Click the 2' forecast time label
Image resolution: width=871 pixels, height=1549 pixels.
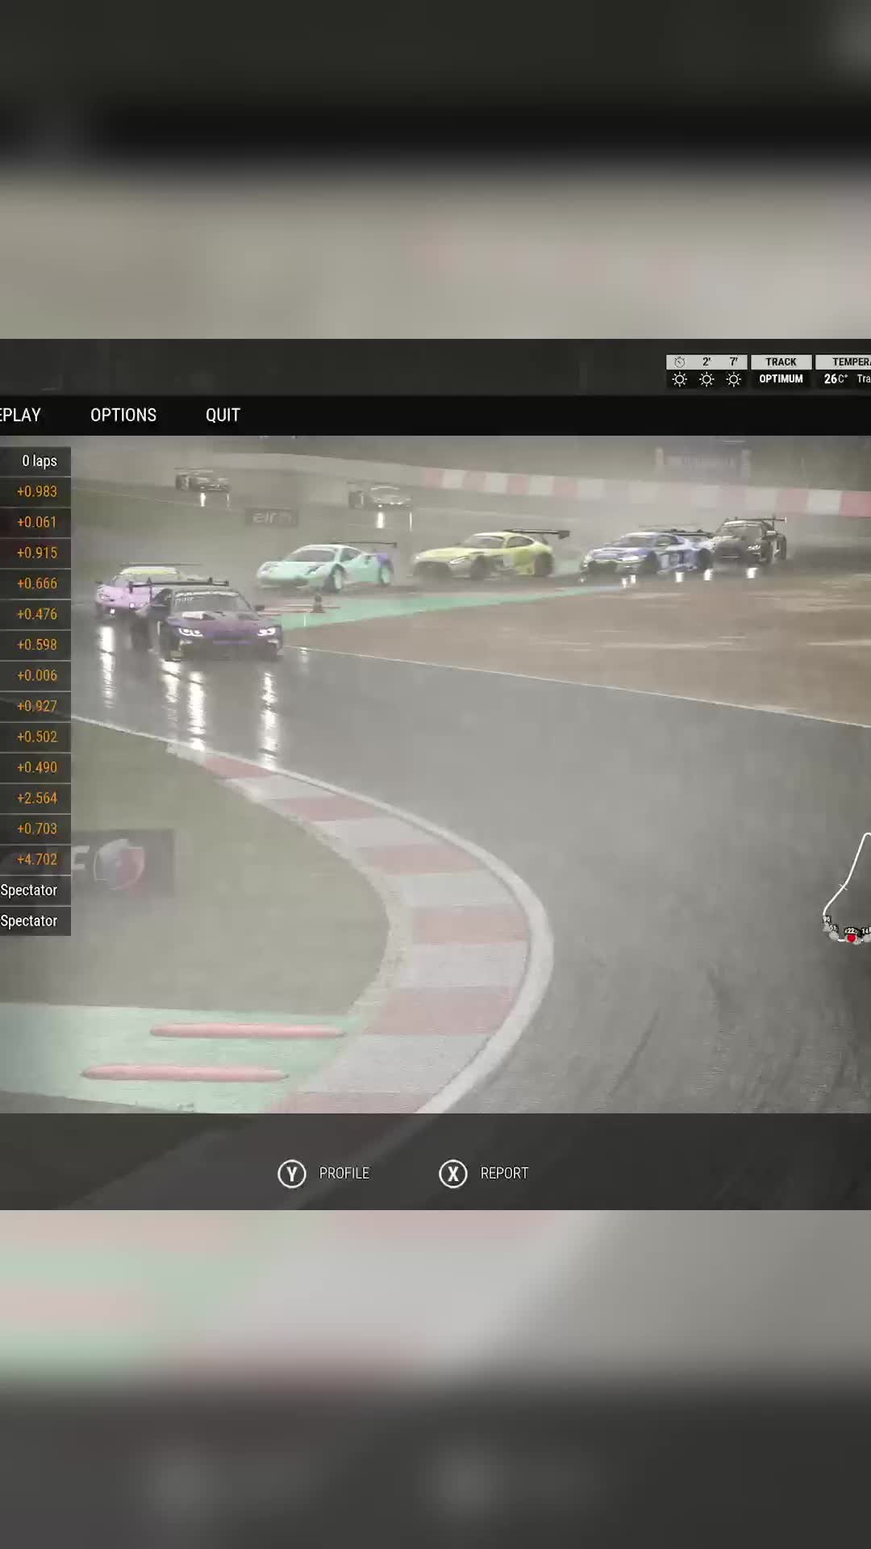click(706, 362)
